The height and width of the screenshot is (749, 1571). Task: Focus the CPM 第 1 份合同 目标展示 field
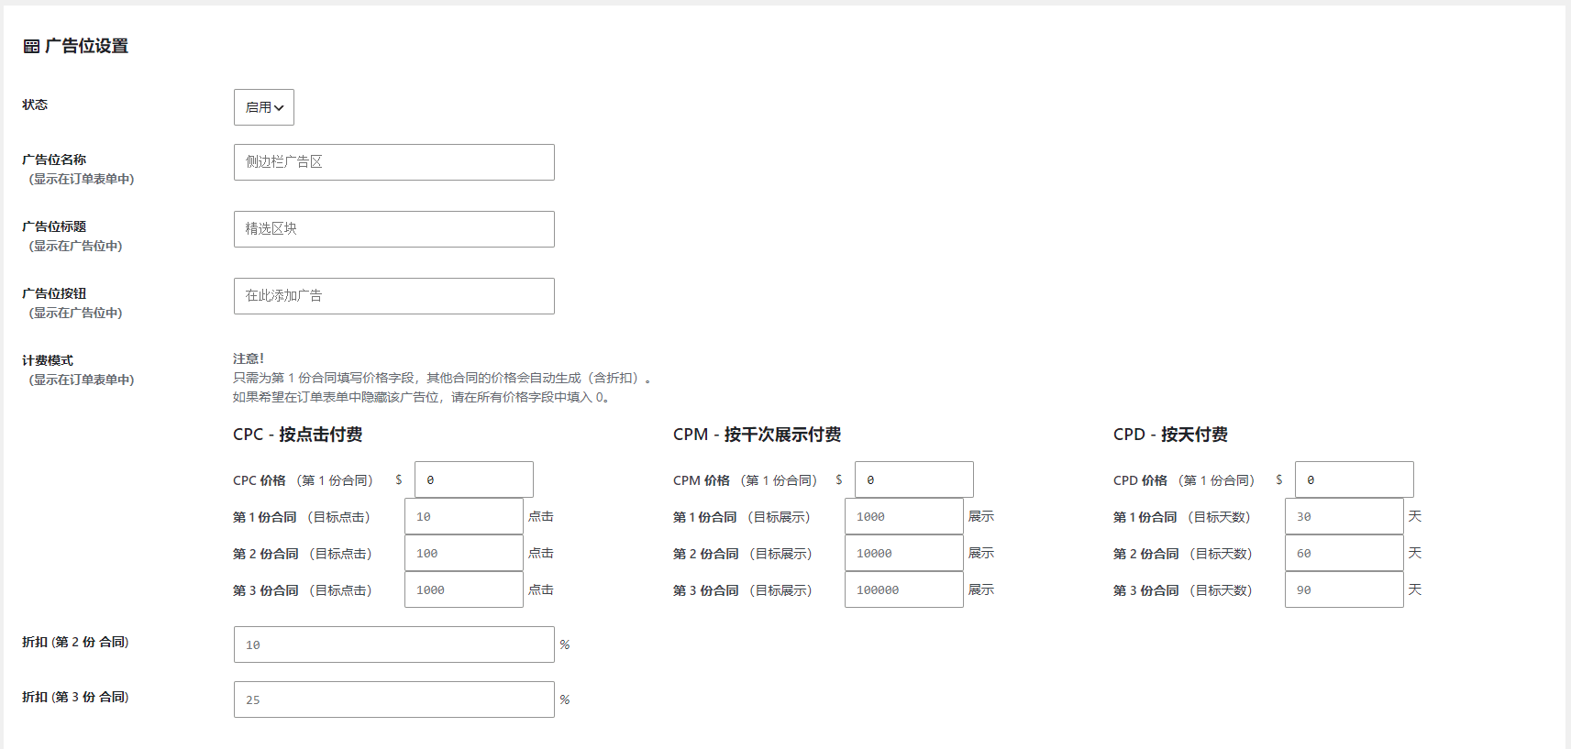click(x=904, y=516)
